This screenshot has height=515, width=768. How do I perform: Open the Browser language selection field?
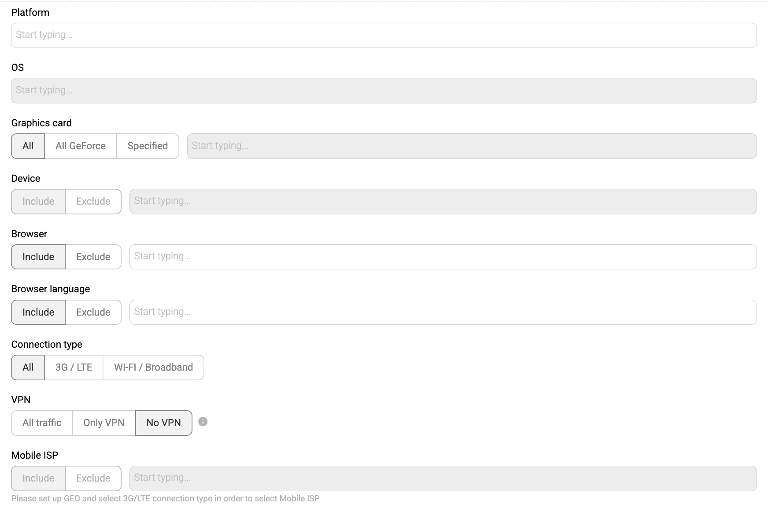443,312
